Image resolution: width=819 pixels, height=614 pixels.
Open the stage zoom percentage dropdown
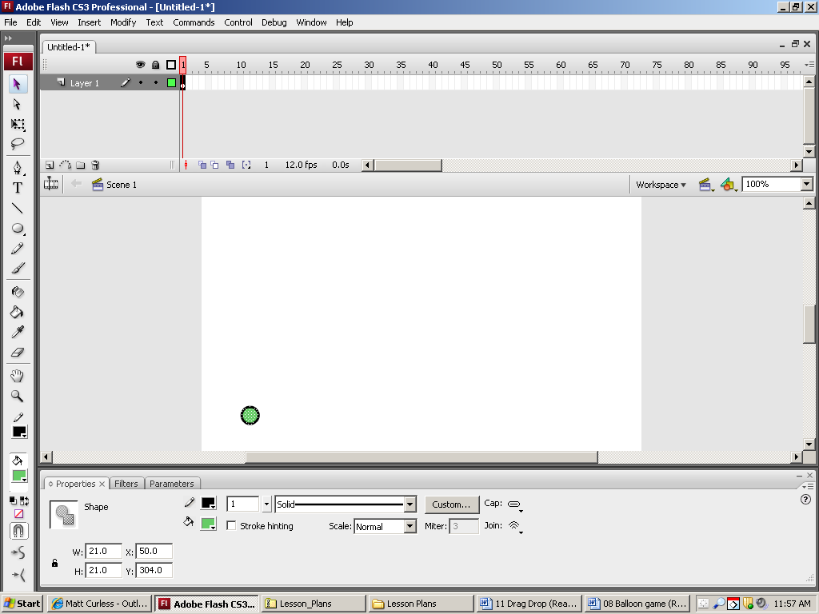click(806, 185)
